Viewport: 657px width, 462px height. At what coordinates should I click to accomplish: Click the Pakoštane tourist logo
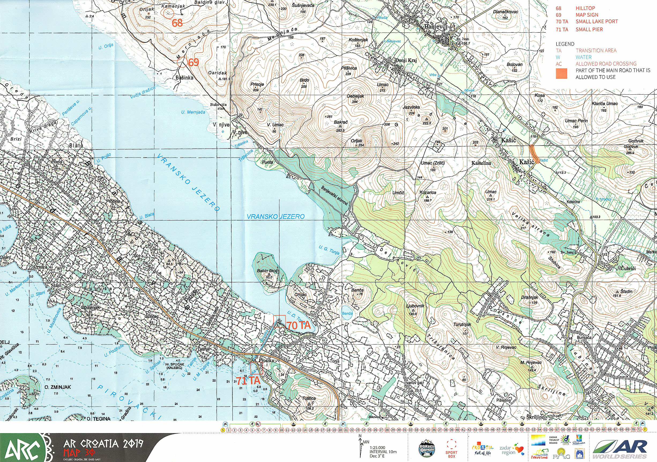tap(540, 453)
